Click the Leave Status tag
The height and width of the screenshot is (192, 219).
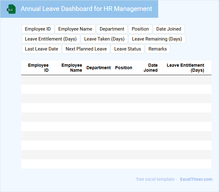128,49
